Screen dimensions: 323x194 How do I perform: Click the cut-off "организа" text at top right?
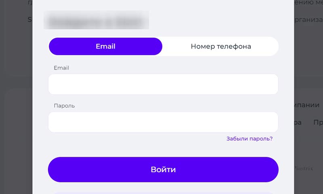(x=308, y=19)
